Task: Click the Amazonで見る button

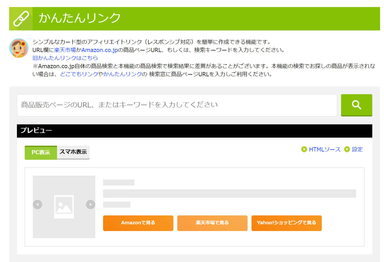Action: [138, 223]
